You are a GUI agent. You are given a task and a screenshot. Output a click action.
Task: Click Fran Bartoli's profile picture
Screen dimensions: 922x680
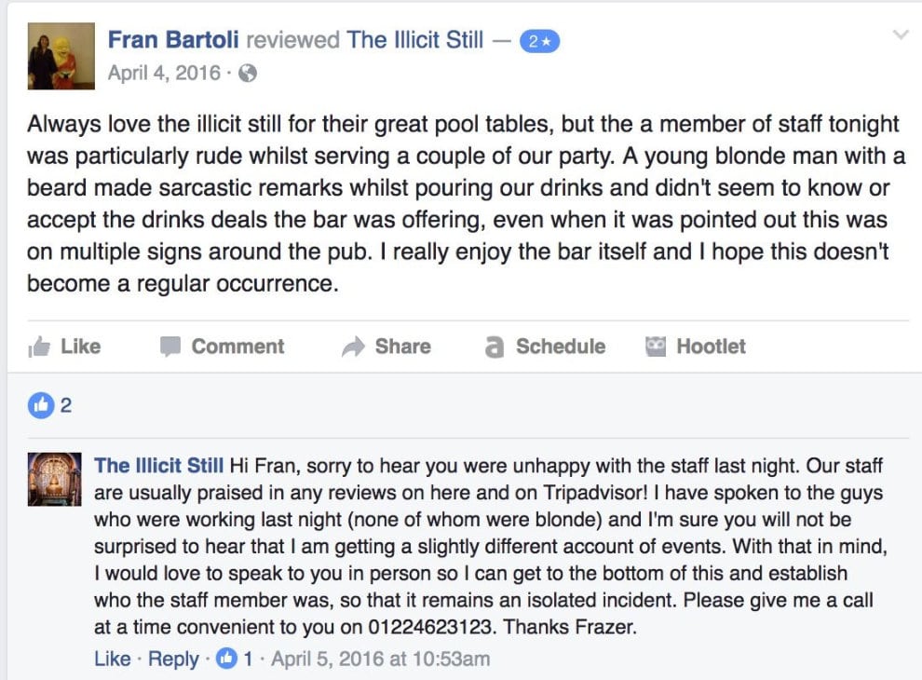point(61,55)
